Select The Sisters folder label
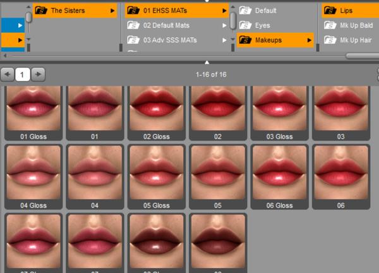 (68, 11)
